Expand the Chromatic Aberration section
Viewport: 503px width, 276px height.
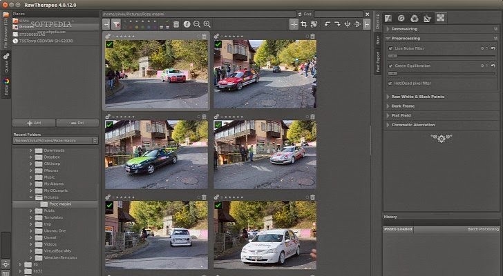tap(388, 125)
